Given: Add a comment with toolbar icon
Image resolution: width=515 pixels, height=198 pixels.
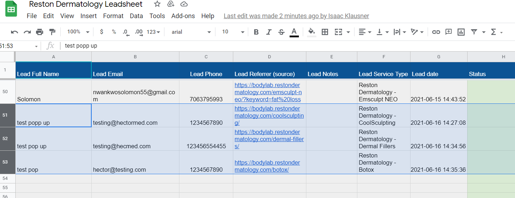Looking at the screenshot, I should 449,32.
